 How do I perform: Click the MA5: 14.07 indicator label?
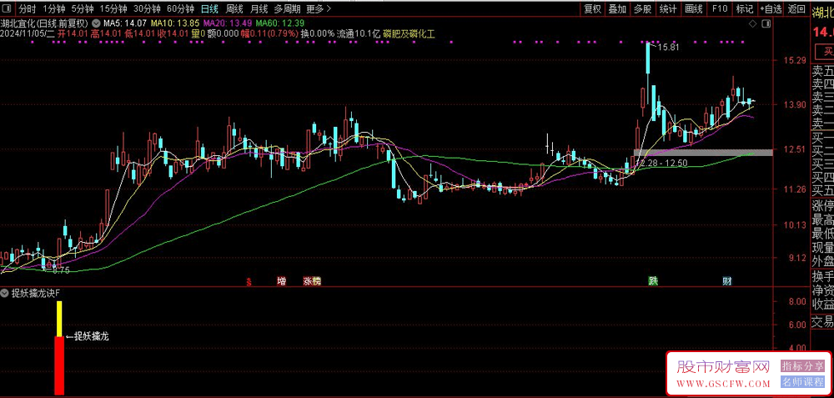125,23
